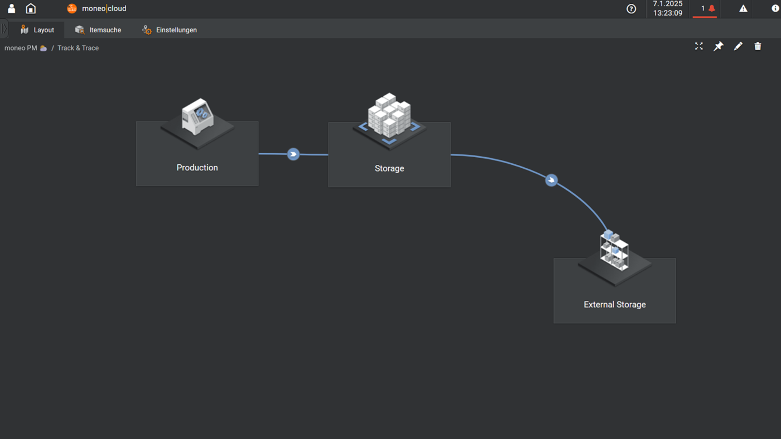Open the help question mark icon
Image resolution: width=781 pixels, height=439 pixels.
click(x=631, y=8)
